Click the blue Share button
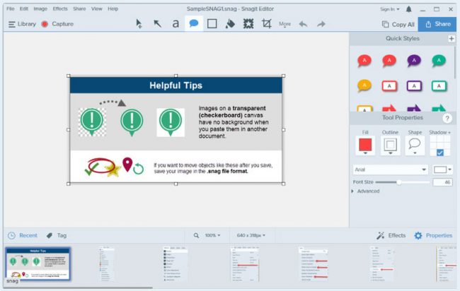This screenshot has height=291, width=460. tap(437, 24)
